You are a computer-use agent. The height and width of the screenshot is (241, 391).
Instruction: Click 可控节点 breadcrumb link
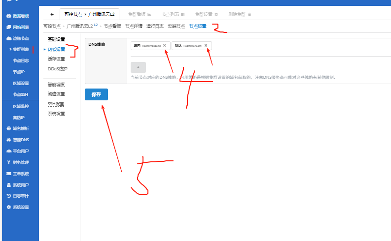[x=52, y=26]
